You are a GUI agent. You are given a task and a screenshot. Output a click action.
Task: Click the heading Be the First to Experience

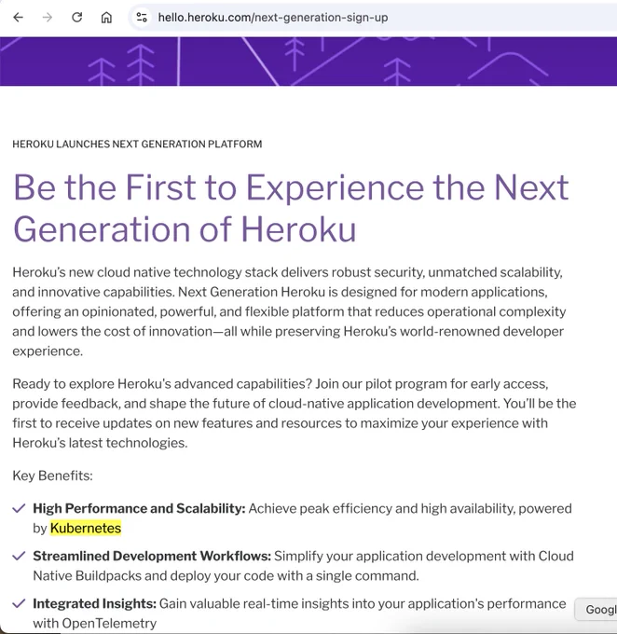(x=291, y=208)
